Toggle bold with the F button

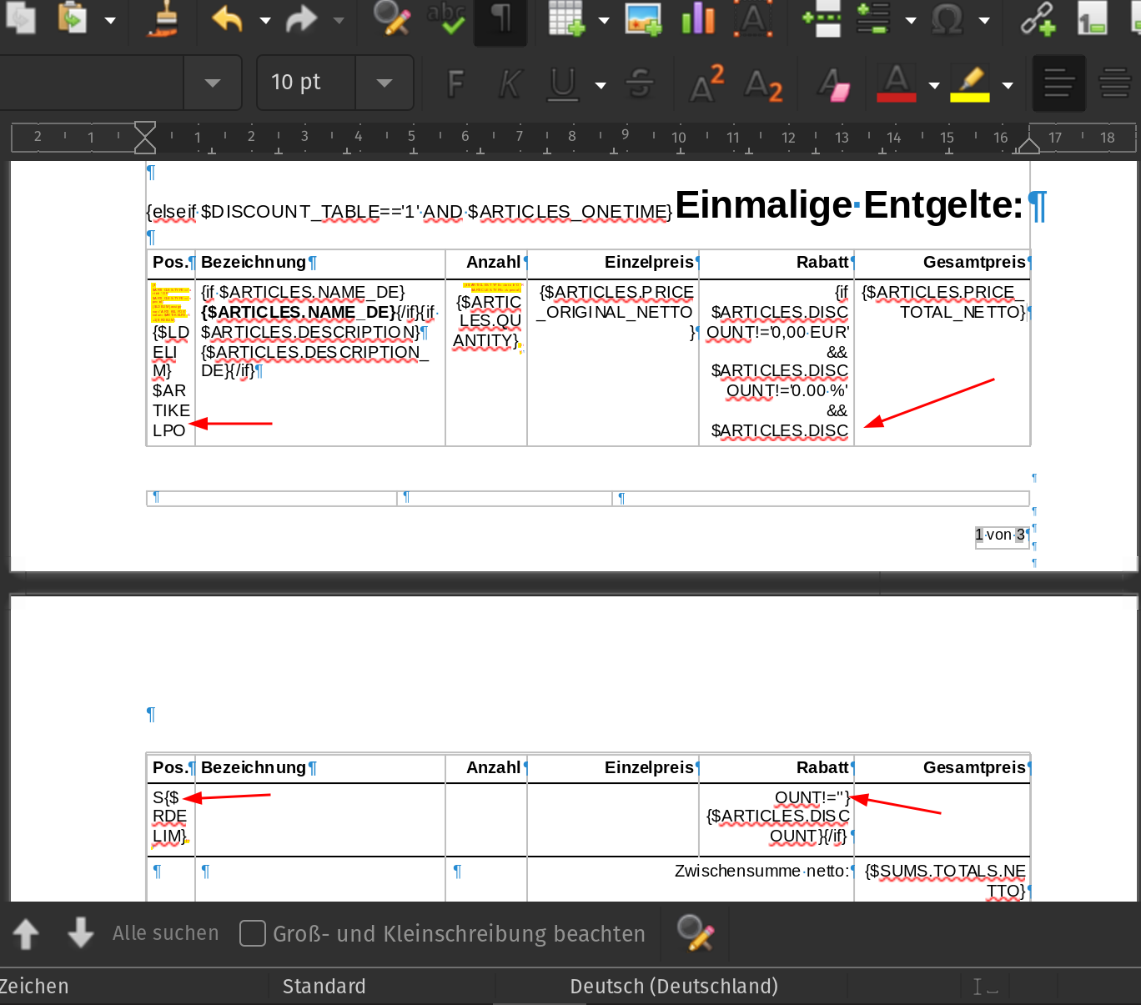(x=455, y=83)
